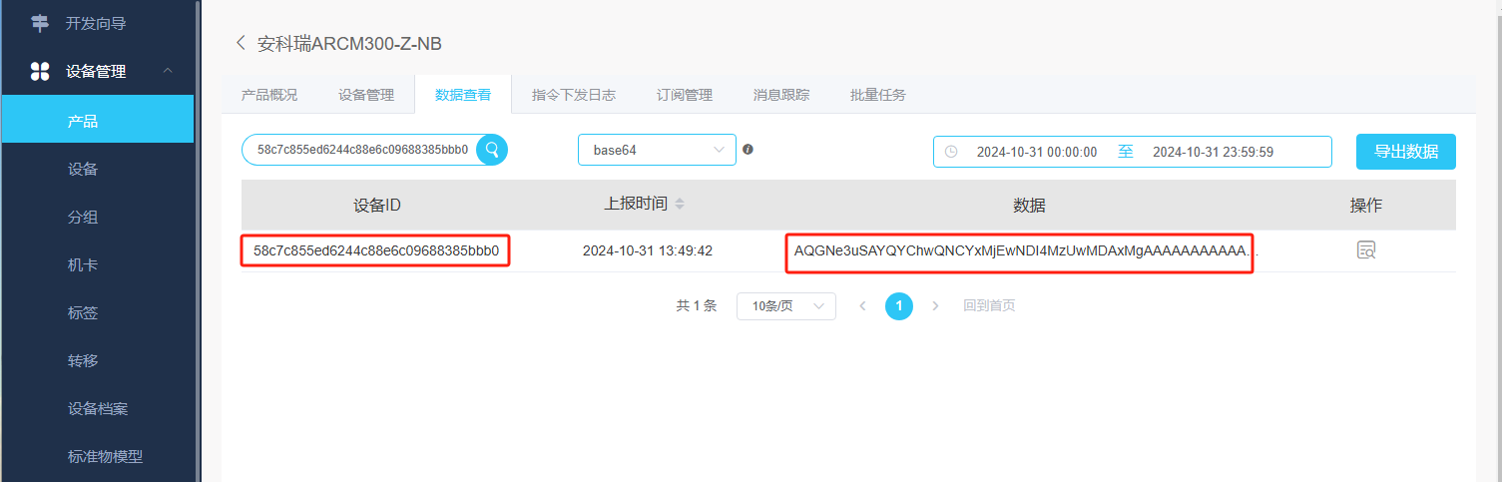Click the start date 2024-10-31 00:00:00 field
Screen dimensions: 1502x482
1036,152
